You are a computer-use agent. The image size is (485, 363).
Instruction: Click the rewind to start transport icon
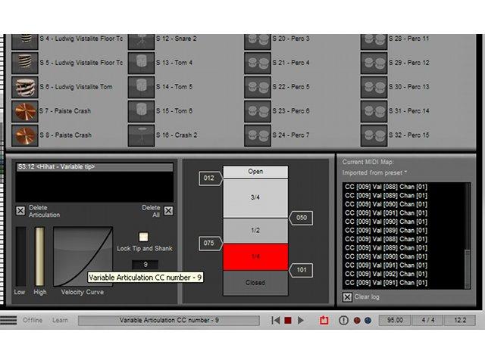click(x=275, y=321)
